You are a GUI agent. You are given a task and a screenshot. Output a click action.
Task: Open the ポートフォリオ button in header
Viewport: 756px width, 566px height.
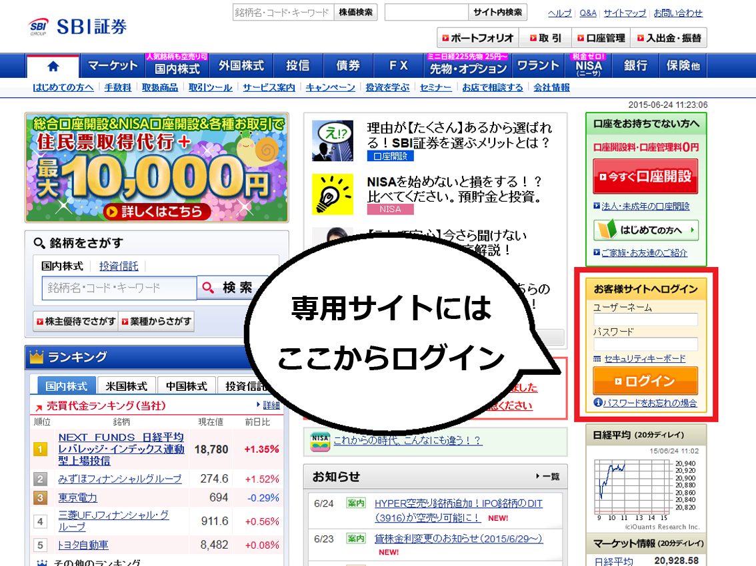click(x=477, y=38)
